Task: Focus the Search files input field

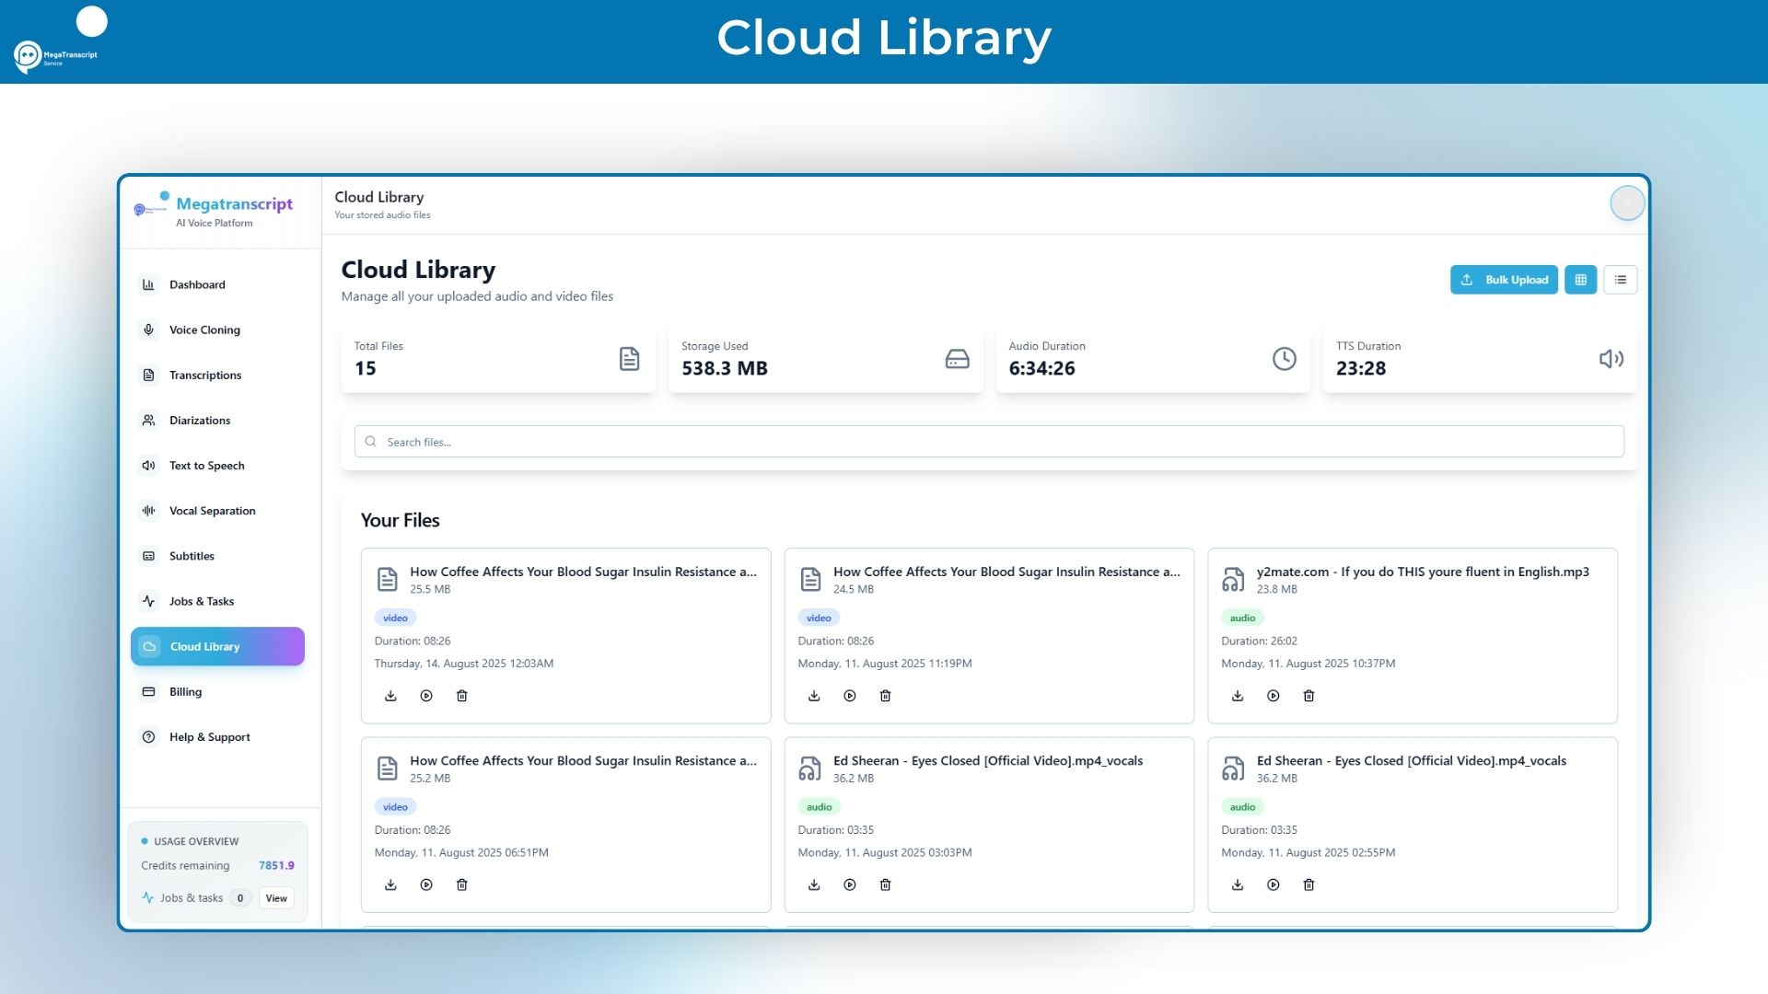Action: (989, 442)
